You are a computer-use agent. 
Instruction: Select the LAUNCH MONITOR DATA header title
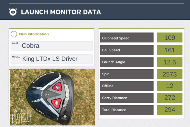point(61,12)
